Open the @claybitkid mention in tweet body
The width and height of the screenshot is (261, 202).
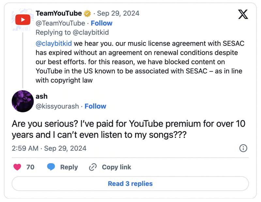(54, 43)
